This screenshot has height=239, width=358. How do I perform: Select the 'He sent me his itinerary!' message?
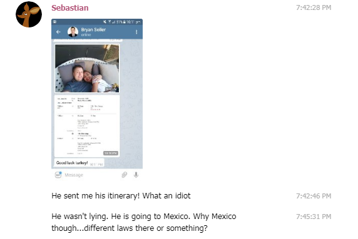[x=121, y=196]
